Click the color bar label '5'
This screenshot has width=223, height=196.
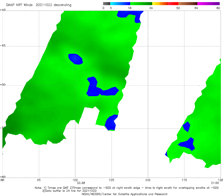(111, 8)
